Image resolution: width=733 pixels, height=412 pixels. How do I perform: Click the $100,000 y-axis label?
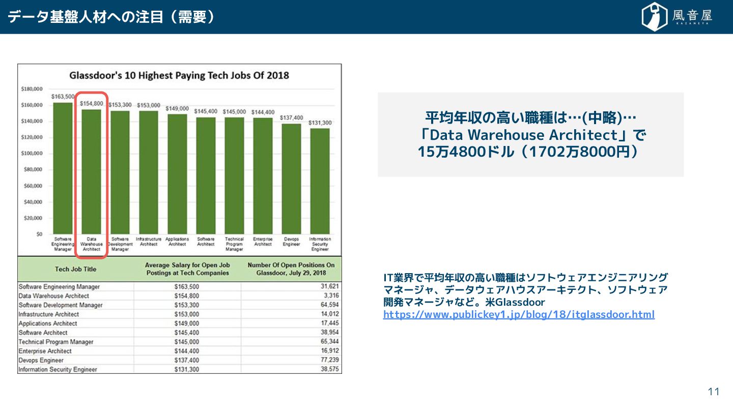point(32,154)
